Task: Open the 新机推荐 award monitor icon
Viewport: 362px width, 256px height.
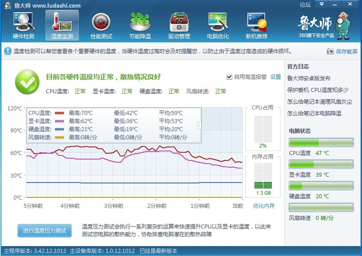Action: coord(257,25)
